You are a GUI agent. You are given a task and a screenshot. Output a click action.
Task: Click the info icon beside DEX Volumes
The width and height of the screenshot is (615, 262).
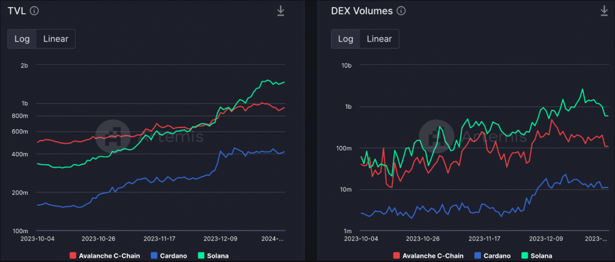point(401,11)
